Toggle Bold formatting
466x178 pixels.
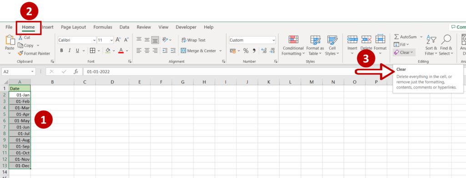[x=61, y=51]
